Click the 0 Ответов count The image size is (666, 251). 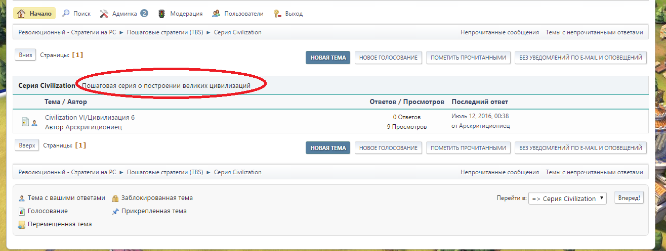pyautogui.click(x=406, y=117)
